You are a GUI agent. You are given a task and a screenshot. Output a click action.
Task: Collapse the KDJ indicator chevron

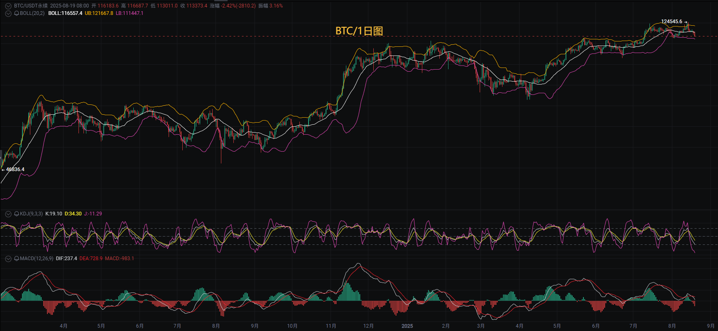(8, 214)
